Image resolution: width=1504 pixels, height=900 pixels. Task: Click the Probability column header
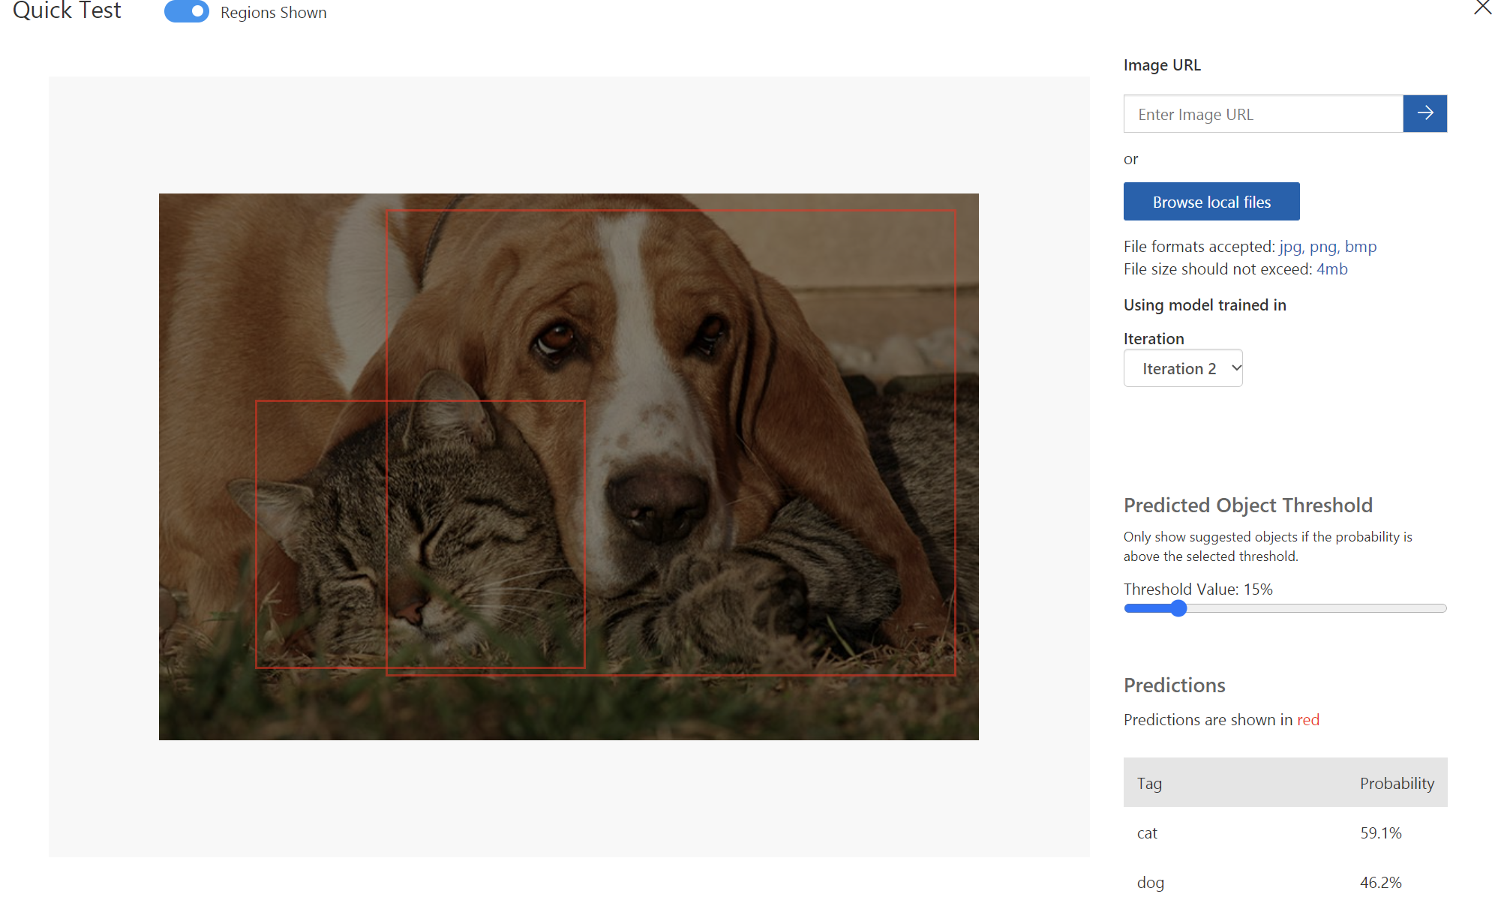coord(1396,783)
